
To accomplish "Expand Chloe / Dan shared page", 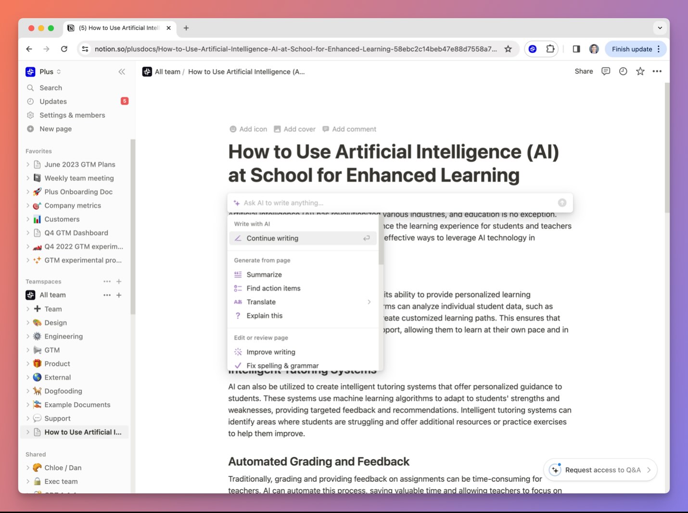I will tap(28, 468).
